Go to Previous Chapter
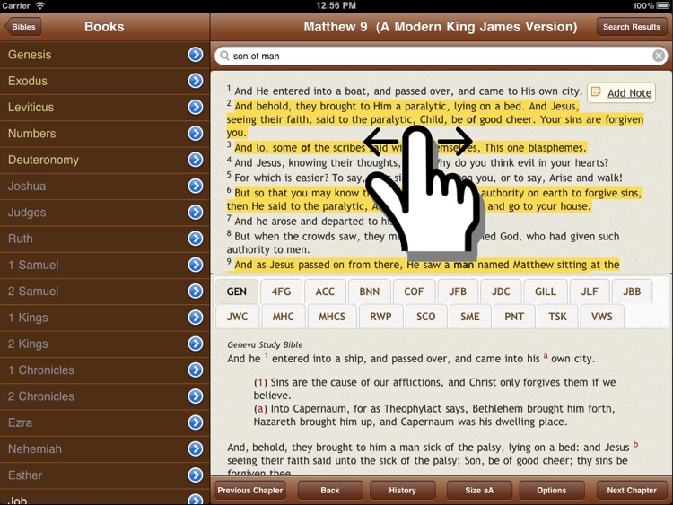The width and height of the screenshot is (673, 505). pyautogui.click(x=249, y=490)
